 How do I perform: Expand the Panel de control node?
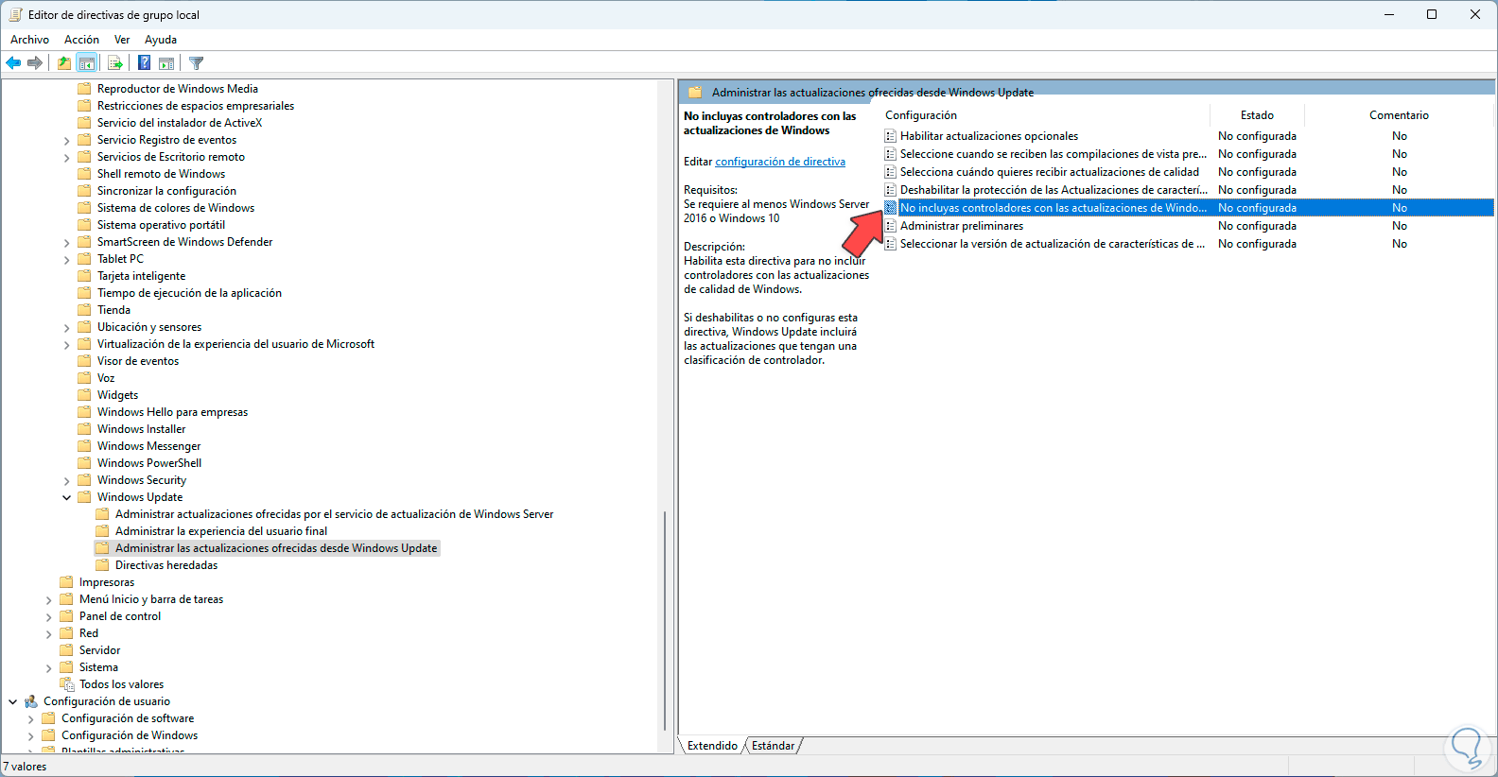click(48, 617)
